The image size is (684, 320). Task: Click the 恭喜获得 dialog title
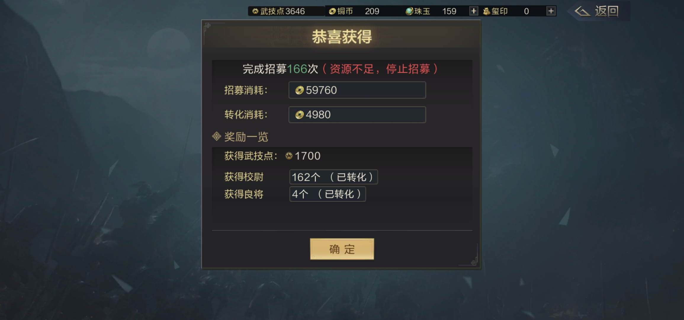pyautogui.click(x=342, y=37)
